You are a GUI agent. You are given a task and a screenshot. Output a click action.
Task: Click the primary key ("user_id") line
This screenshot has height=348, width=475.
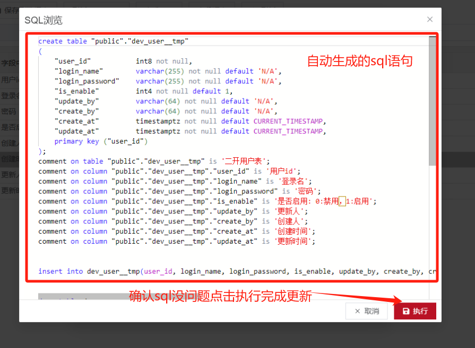coord(101,141)
